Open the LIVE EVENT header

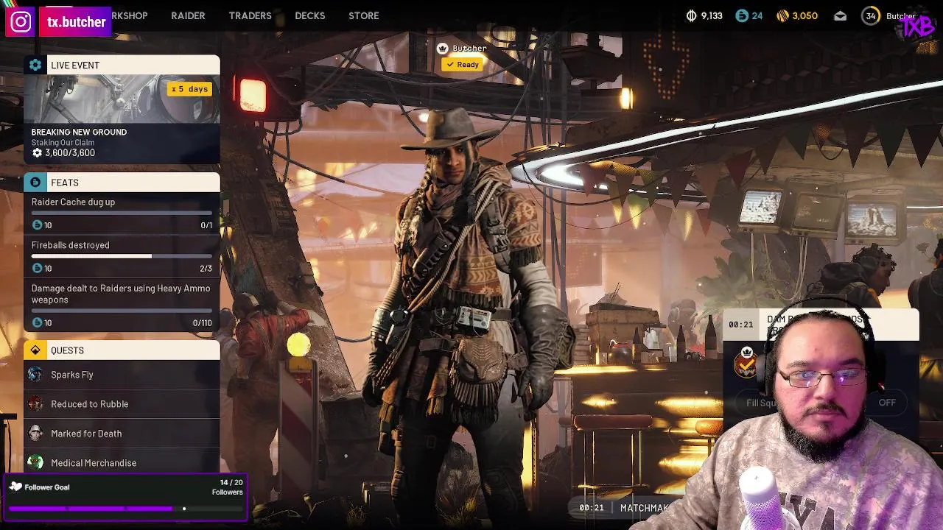pyautogui.click(x=122, y=65)
